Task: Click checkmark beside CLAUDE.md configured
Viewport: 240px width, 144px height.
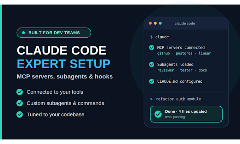Action: tap(152, 81)
